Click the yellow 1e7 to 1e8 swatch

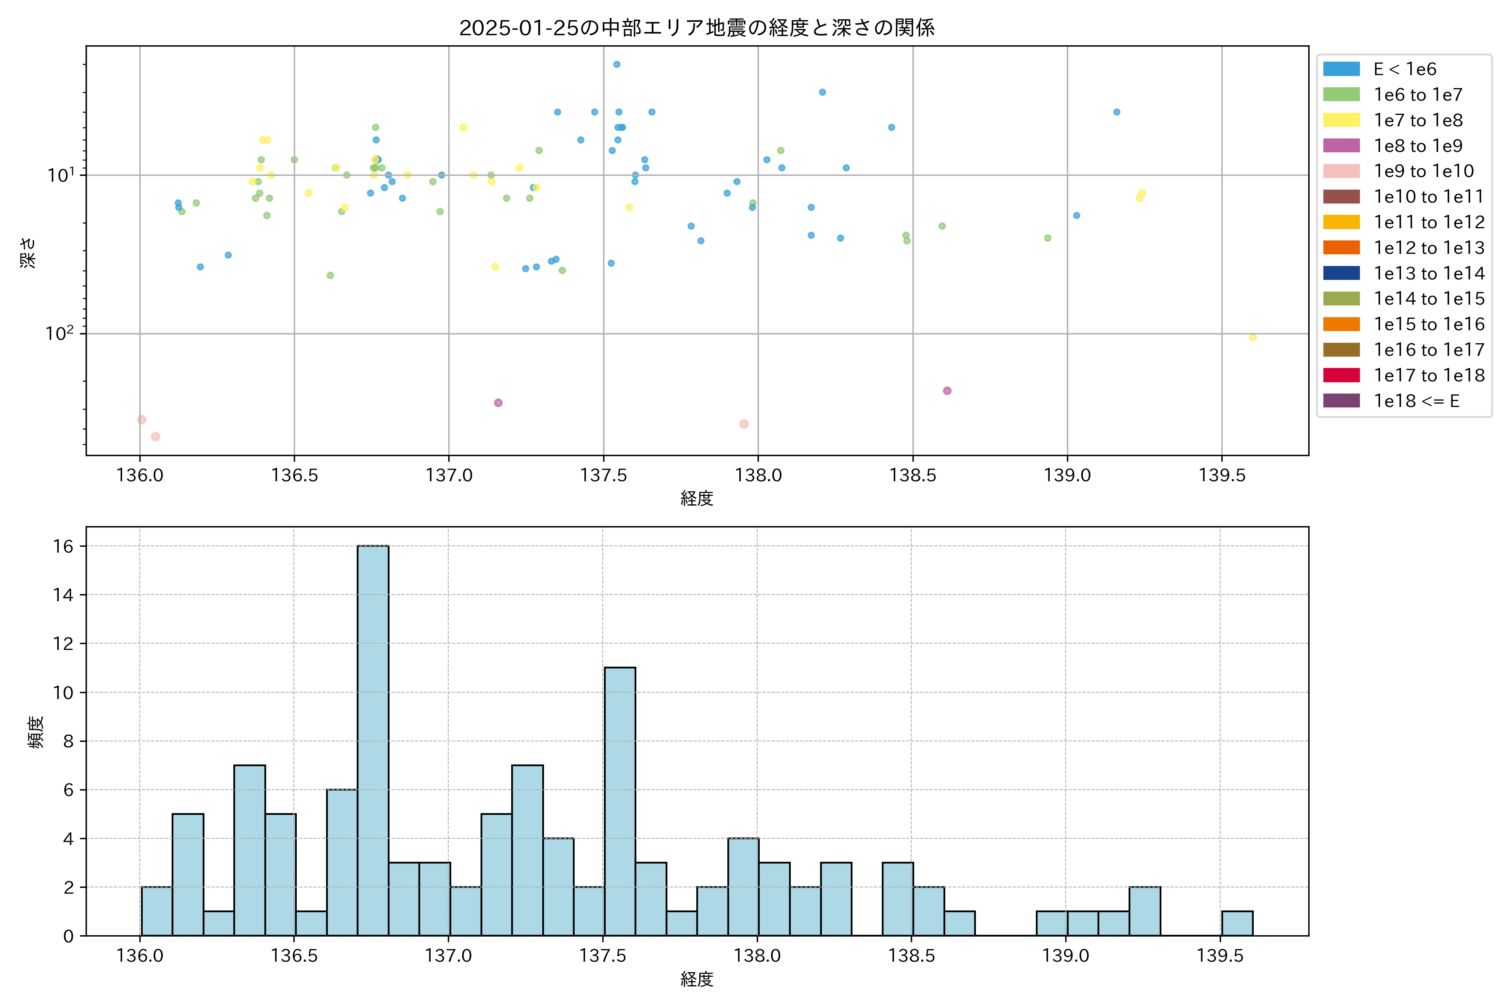pyautogui.click(x=1341, y=120)
